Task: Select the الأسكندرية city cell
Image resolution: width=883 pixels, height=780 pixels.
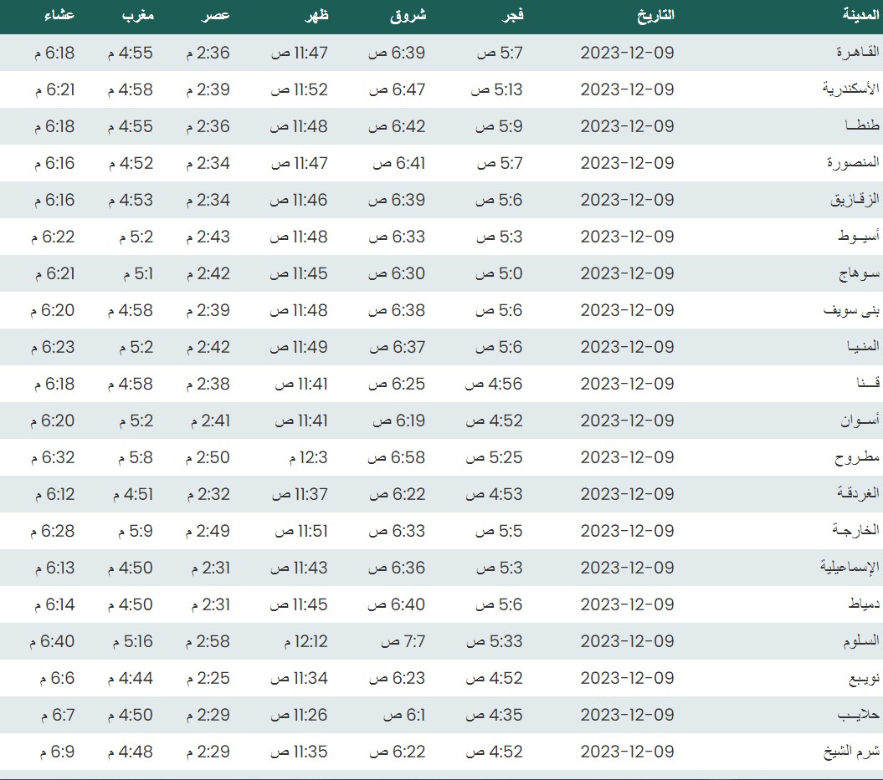Action: 850,89
